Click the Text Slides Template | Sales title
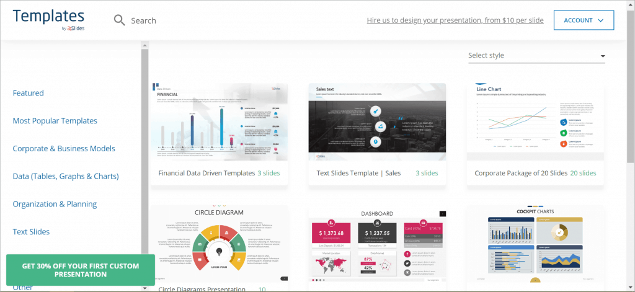 point(359,173)
